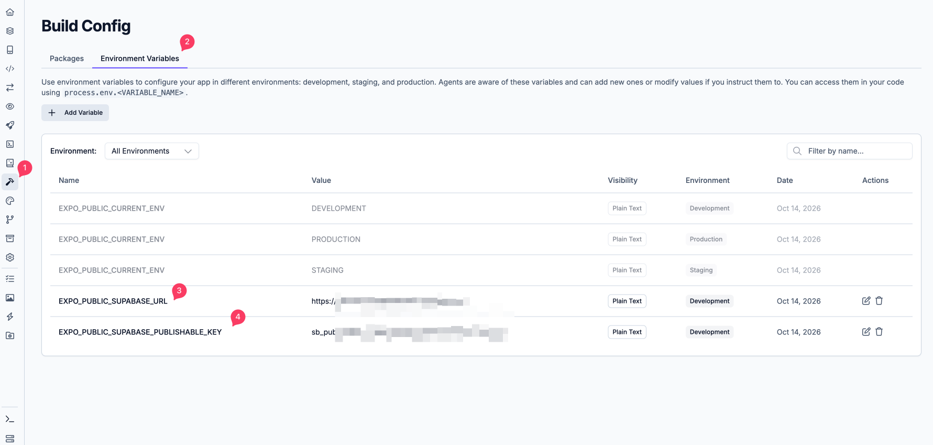Image resolution: width=933 pixels, height=445 pixels.
Task: Click the Name column header
Action: [x=69, y=180]
